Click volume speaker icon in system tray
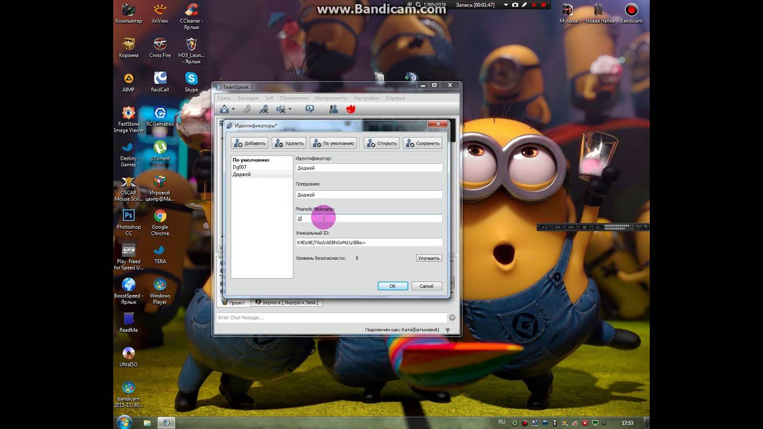763x429 pixels. point(605,422)
